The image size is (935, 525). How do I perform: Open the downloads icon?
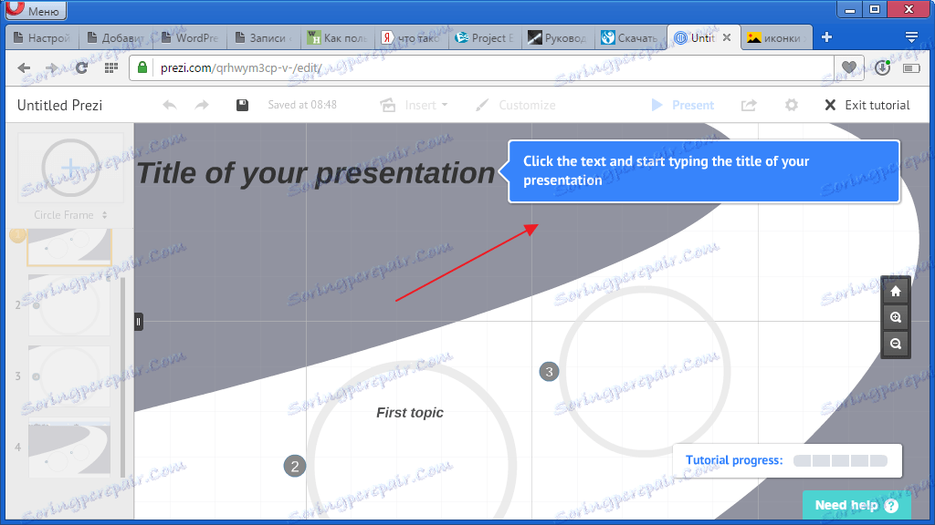coord(883,67)
